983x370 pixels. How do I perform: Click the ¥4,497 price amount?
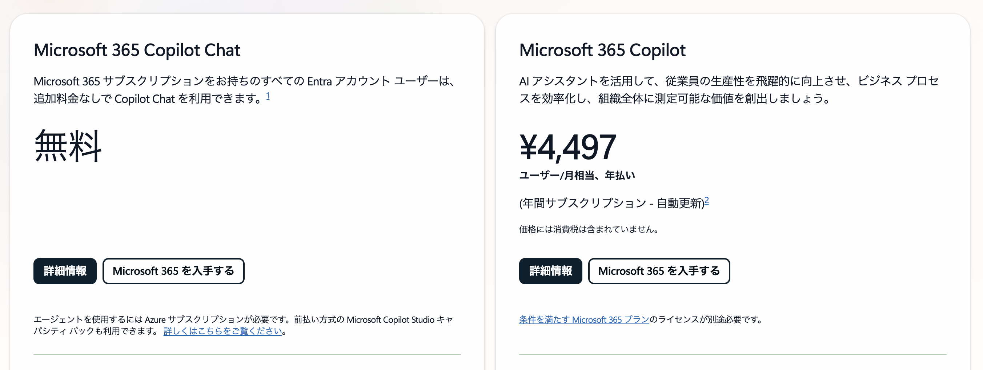tap(567, 147)
